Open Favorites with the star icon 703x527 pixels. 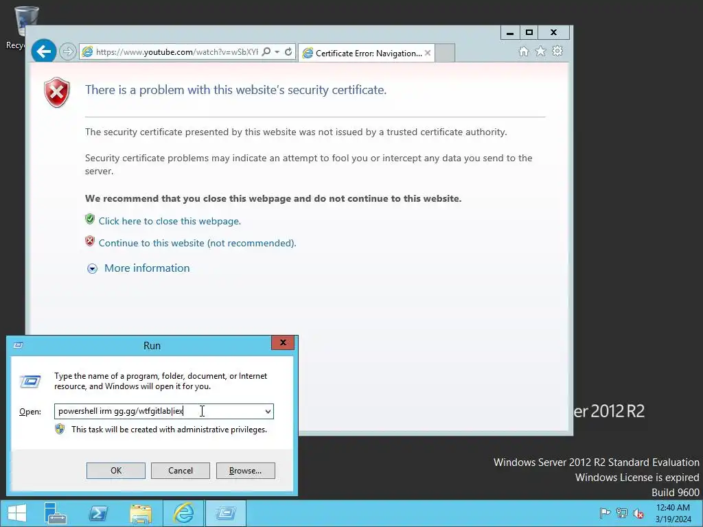point(541,51)
